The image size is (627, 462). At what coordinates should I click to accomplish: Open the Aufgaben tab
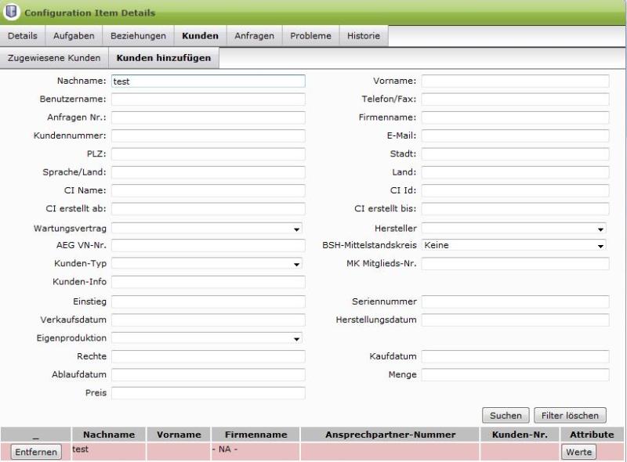[74, 36]
